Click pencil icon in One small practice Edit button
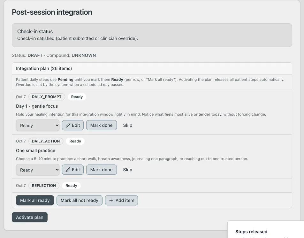Viewport: 304px width, 238px height. point(68,170)
